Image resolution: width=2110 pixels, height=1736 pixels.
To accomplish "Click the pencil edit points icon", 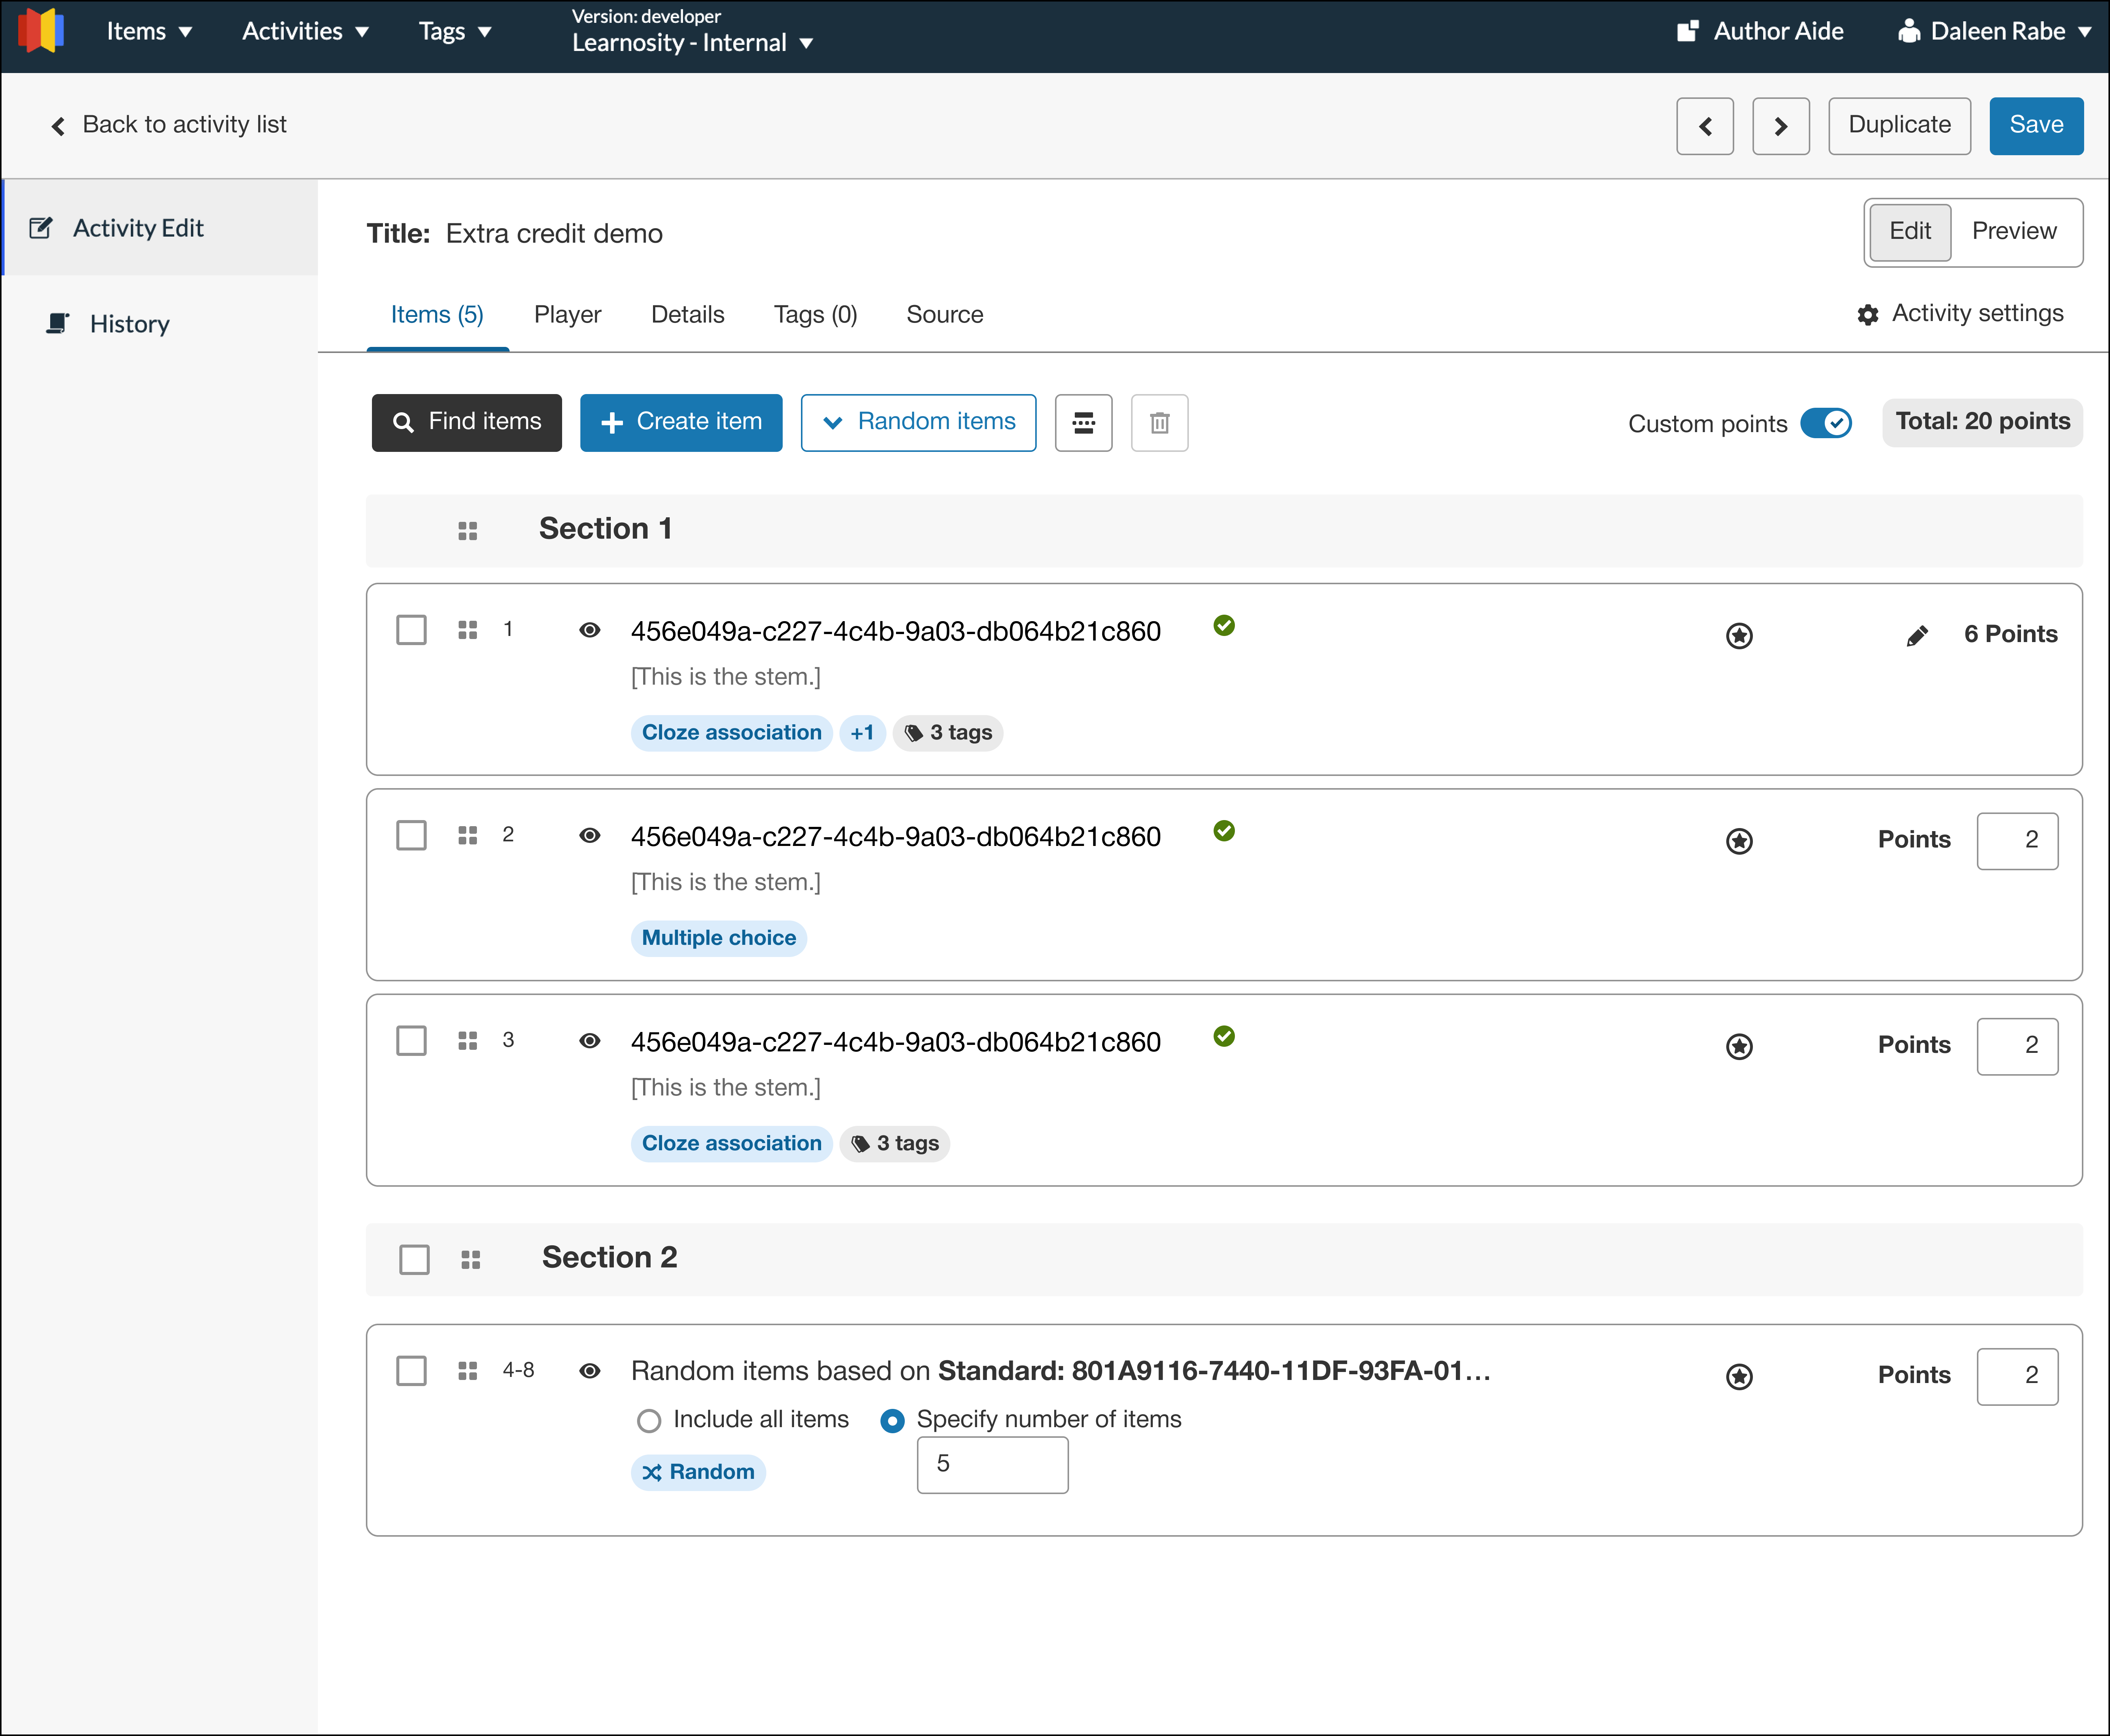I will [1917, 636].
